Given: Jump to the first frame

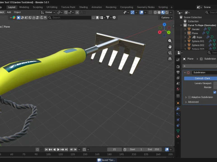Looking at the screenshot, I should pyautogui.click(x=46, y=149).
